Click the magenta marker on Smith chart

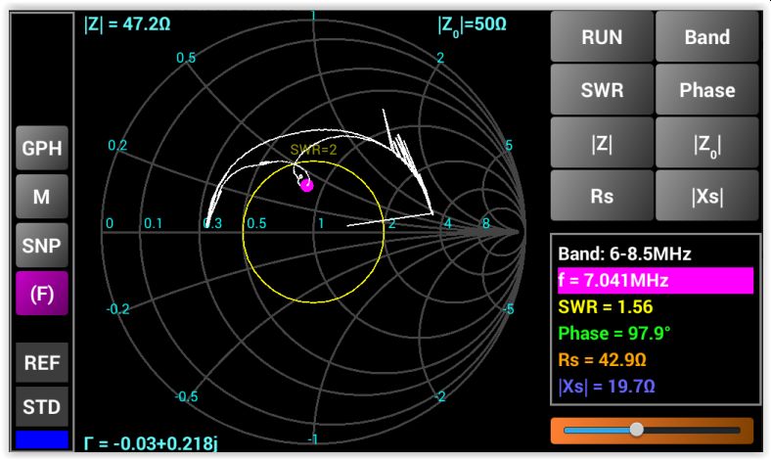[x=307, y=186]
